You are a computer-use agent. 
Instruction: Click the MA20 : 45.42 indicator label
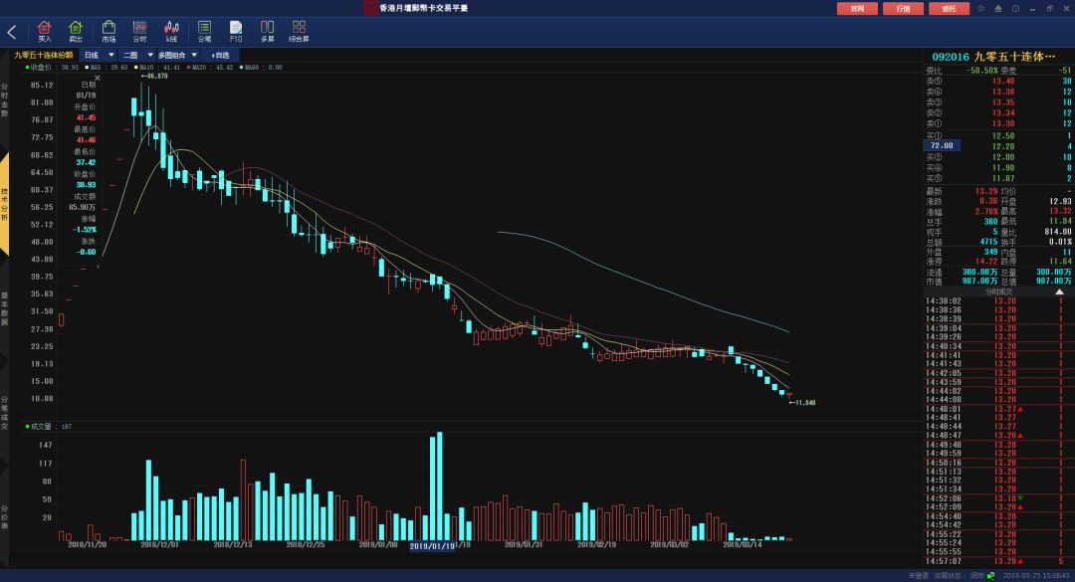point(210,68)
